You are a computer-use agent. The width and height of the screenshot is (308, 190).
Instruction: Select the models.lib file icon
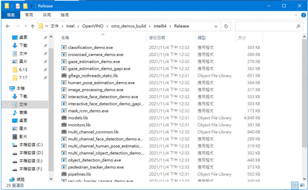tap(64, 118)
